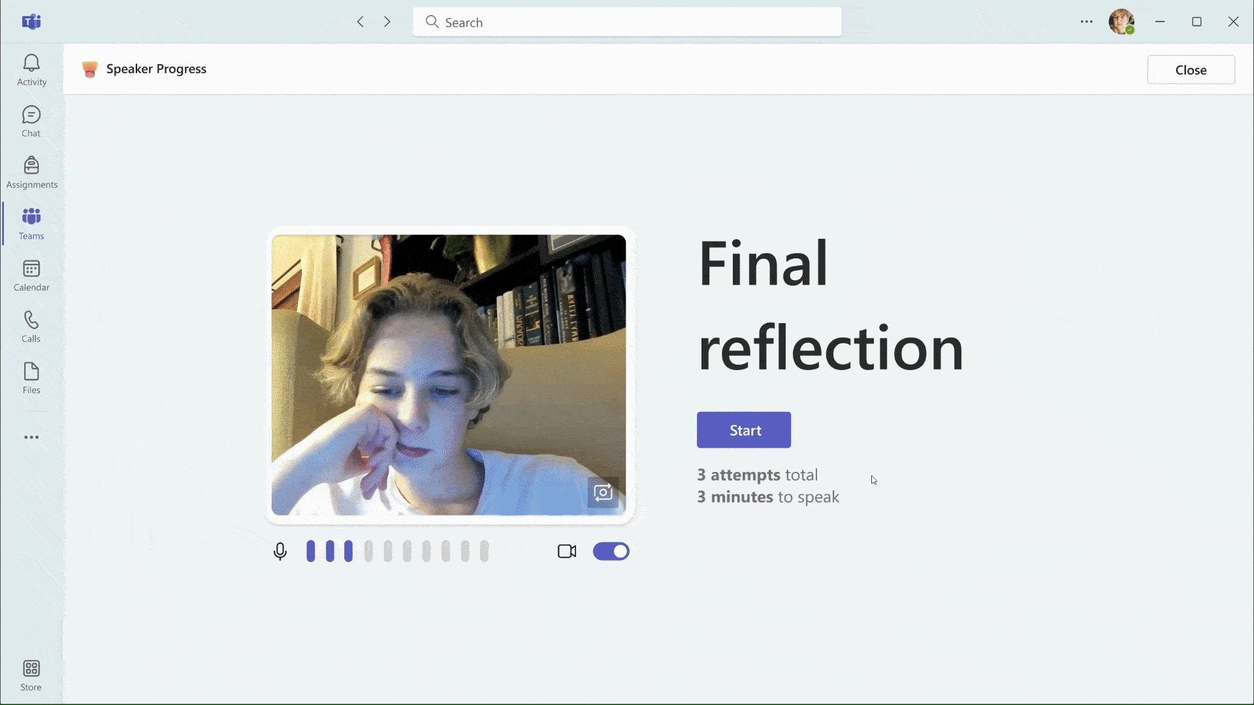This screenshot has width=1254, height=705.
Task: Click the video camera icon
Action: point(567,552)
